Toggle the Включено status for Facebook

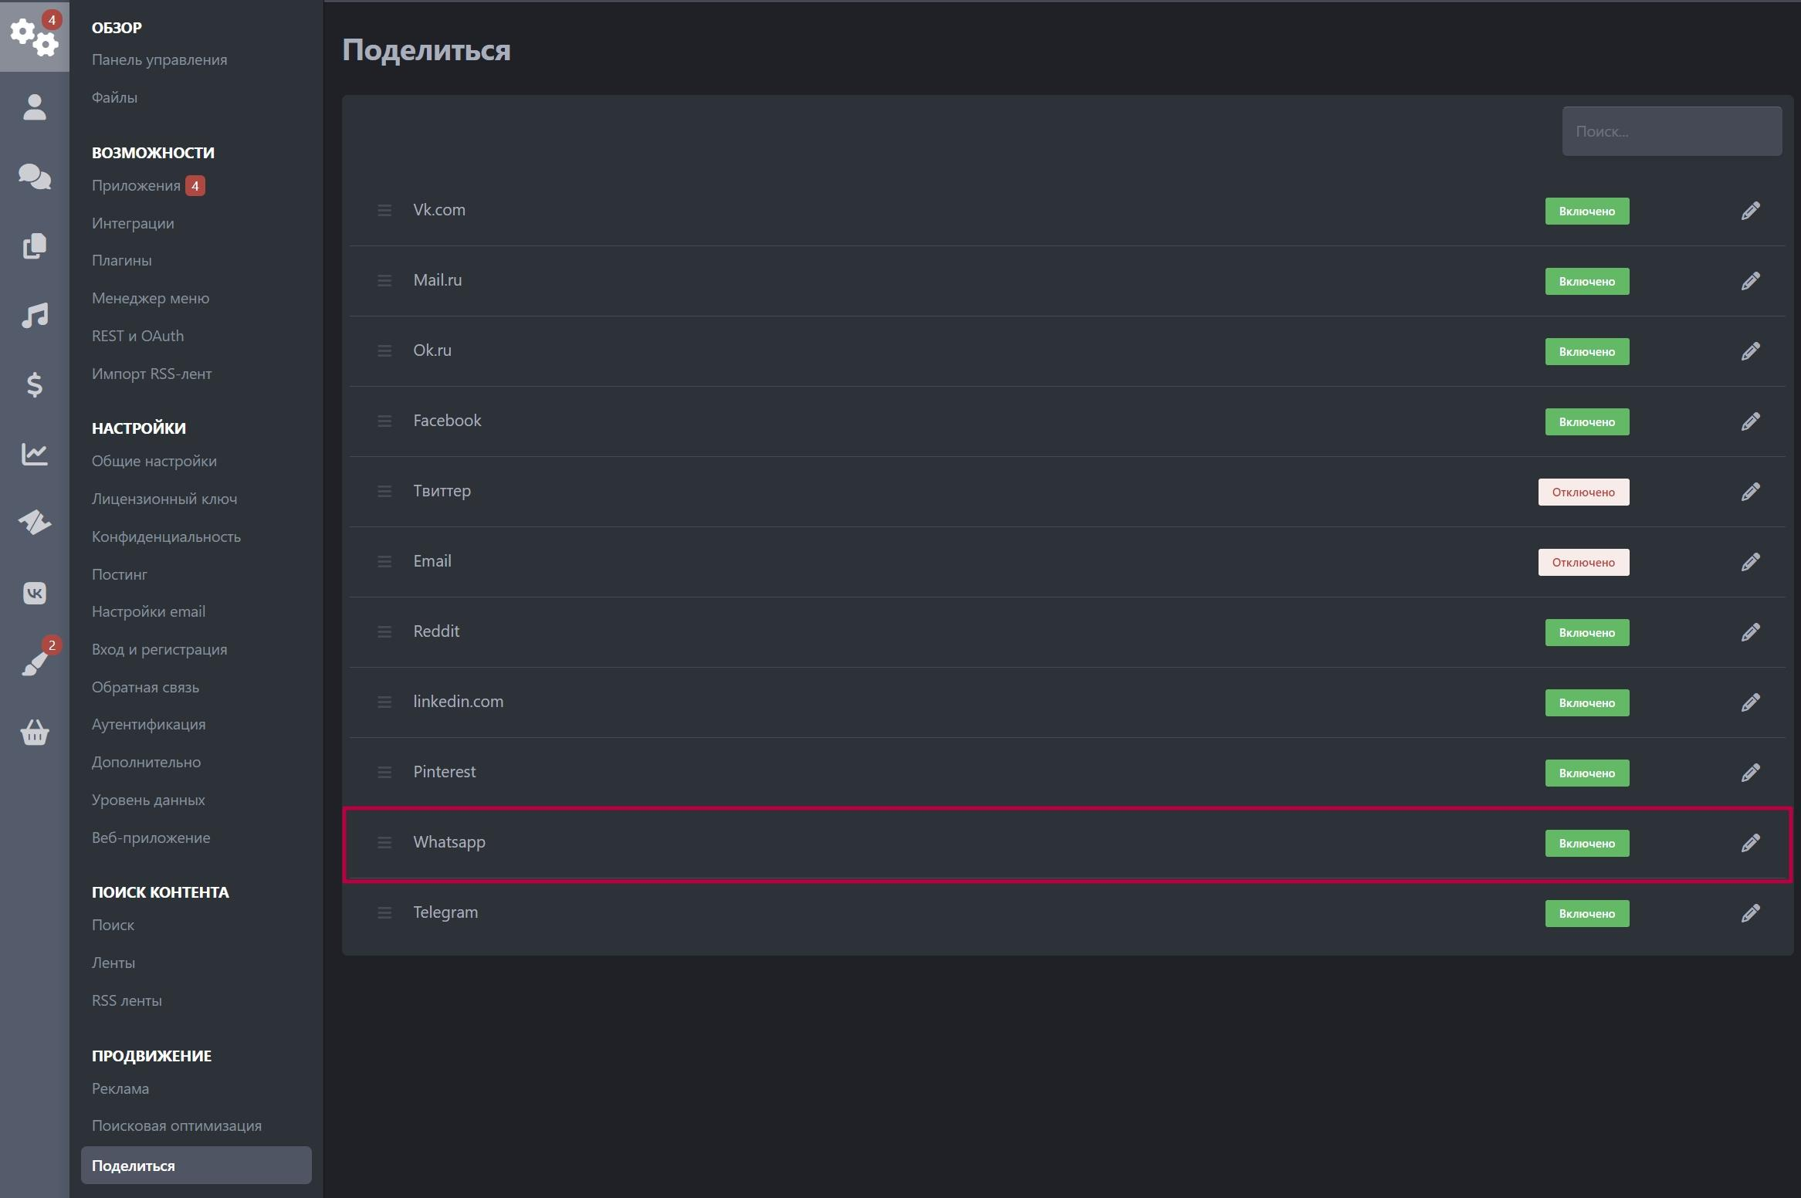(1586, 421)
